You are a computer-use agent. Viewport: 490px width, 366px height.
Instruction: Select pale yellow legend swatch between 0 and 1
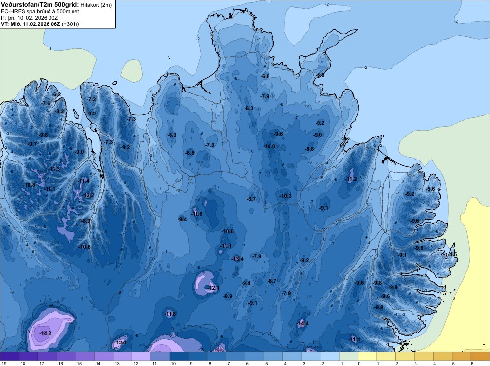(367, 356)
